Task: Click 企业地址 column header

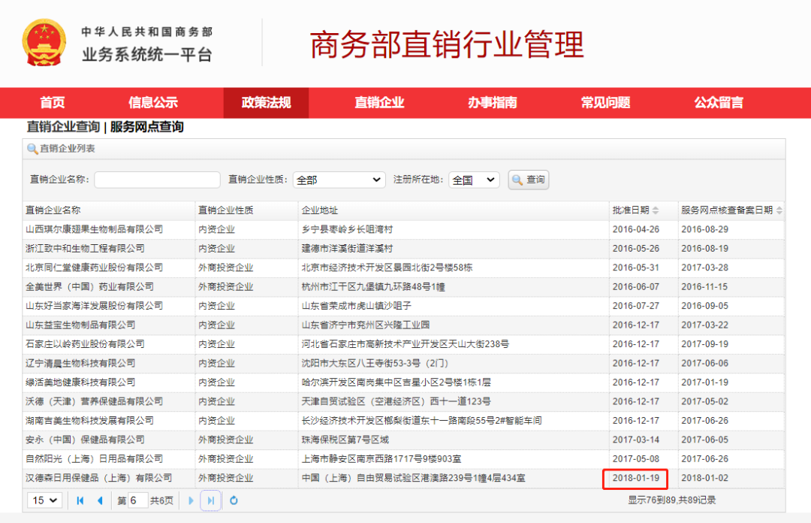Action: [320, 210]
